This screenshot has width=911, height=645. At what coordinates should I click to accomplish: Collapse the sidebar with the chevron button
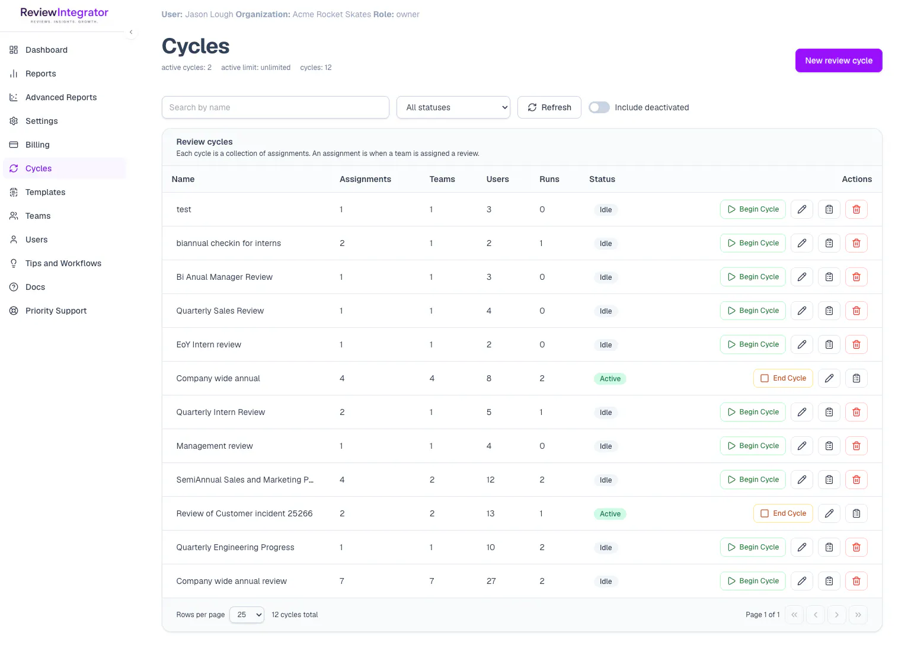(x=131, y=32)
